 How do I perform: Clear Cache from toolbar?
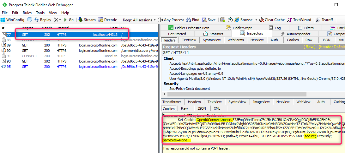tap(272, 20)
